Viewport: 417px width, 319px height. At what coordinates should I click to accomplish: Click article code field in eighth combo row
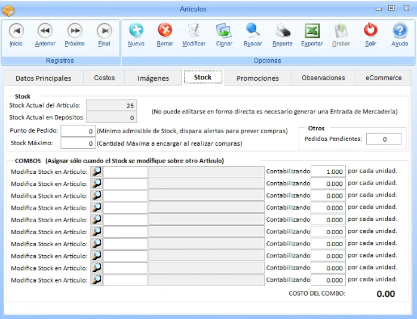pyautogui.click(x=125, y=256)
